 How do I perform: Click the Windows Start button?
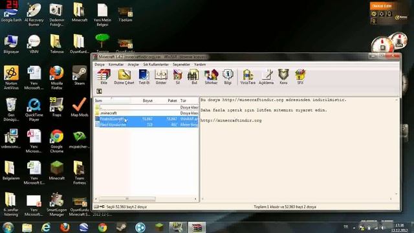pyautogui.click(x=8, y=227)
